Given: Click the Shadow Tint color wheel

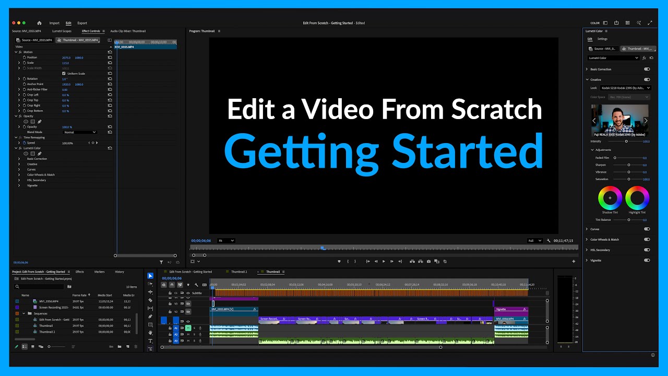Looking at the screenshot, I should click(x=610, y=198).
